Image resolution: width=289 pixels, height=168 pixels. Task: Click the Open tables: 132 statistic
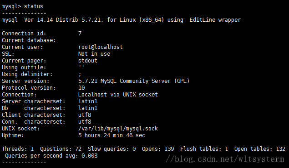(x=260, y=149)
